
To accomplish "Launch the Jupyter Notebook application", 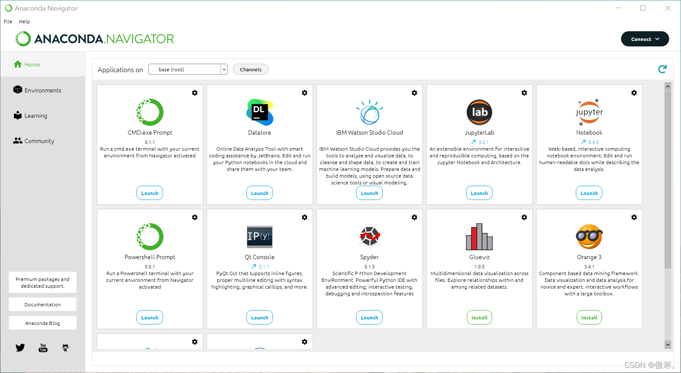I will pyautogui.click(x=589, y=193).
